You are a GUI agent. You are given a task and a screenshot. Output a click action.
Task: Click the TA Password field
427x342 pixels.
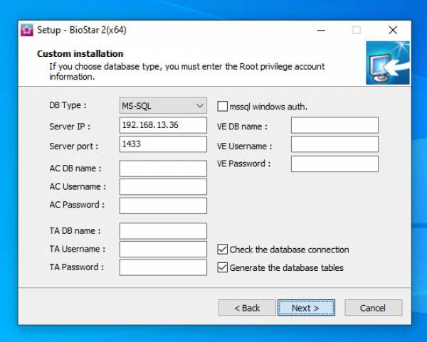(x=163, y=268)
